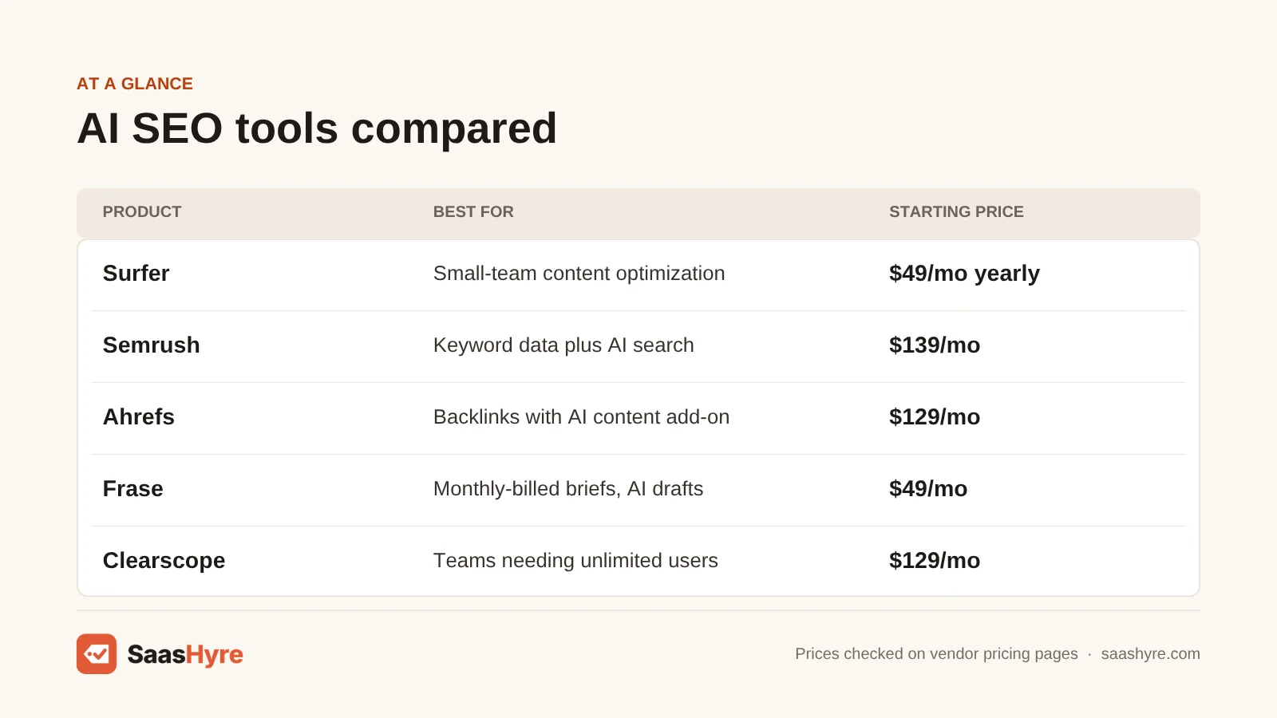Image resolution: width=1277 pixels, height=718 pixels.
Task: Click the SaasHyre brand name text
Action: [185, 655]
